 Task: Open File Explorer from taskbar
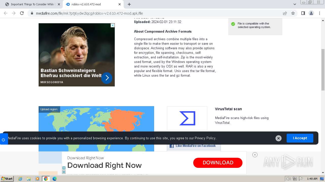coord(29,179)
